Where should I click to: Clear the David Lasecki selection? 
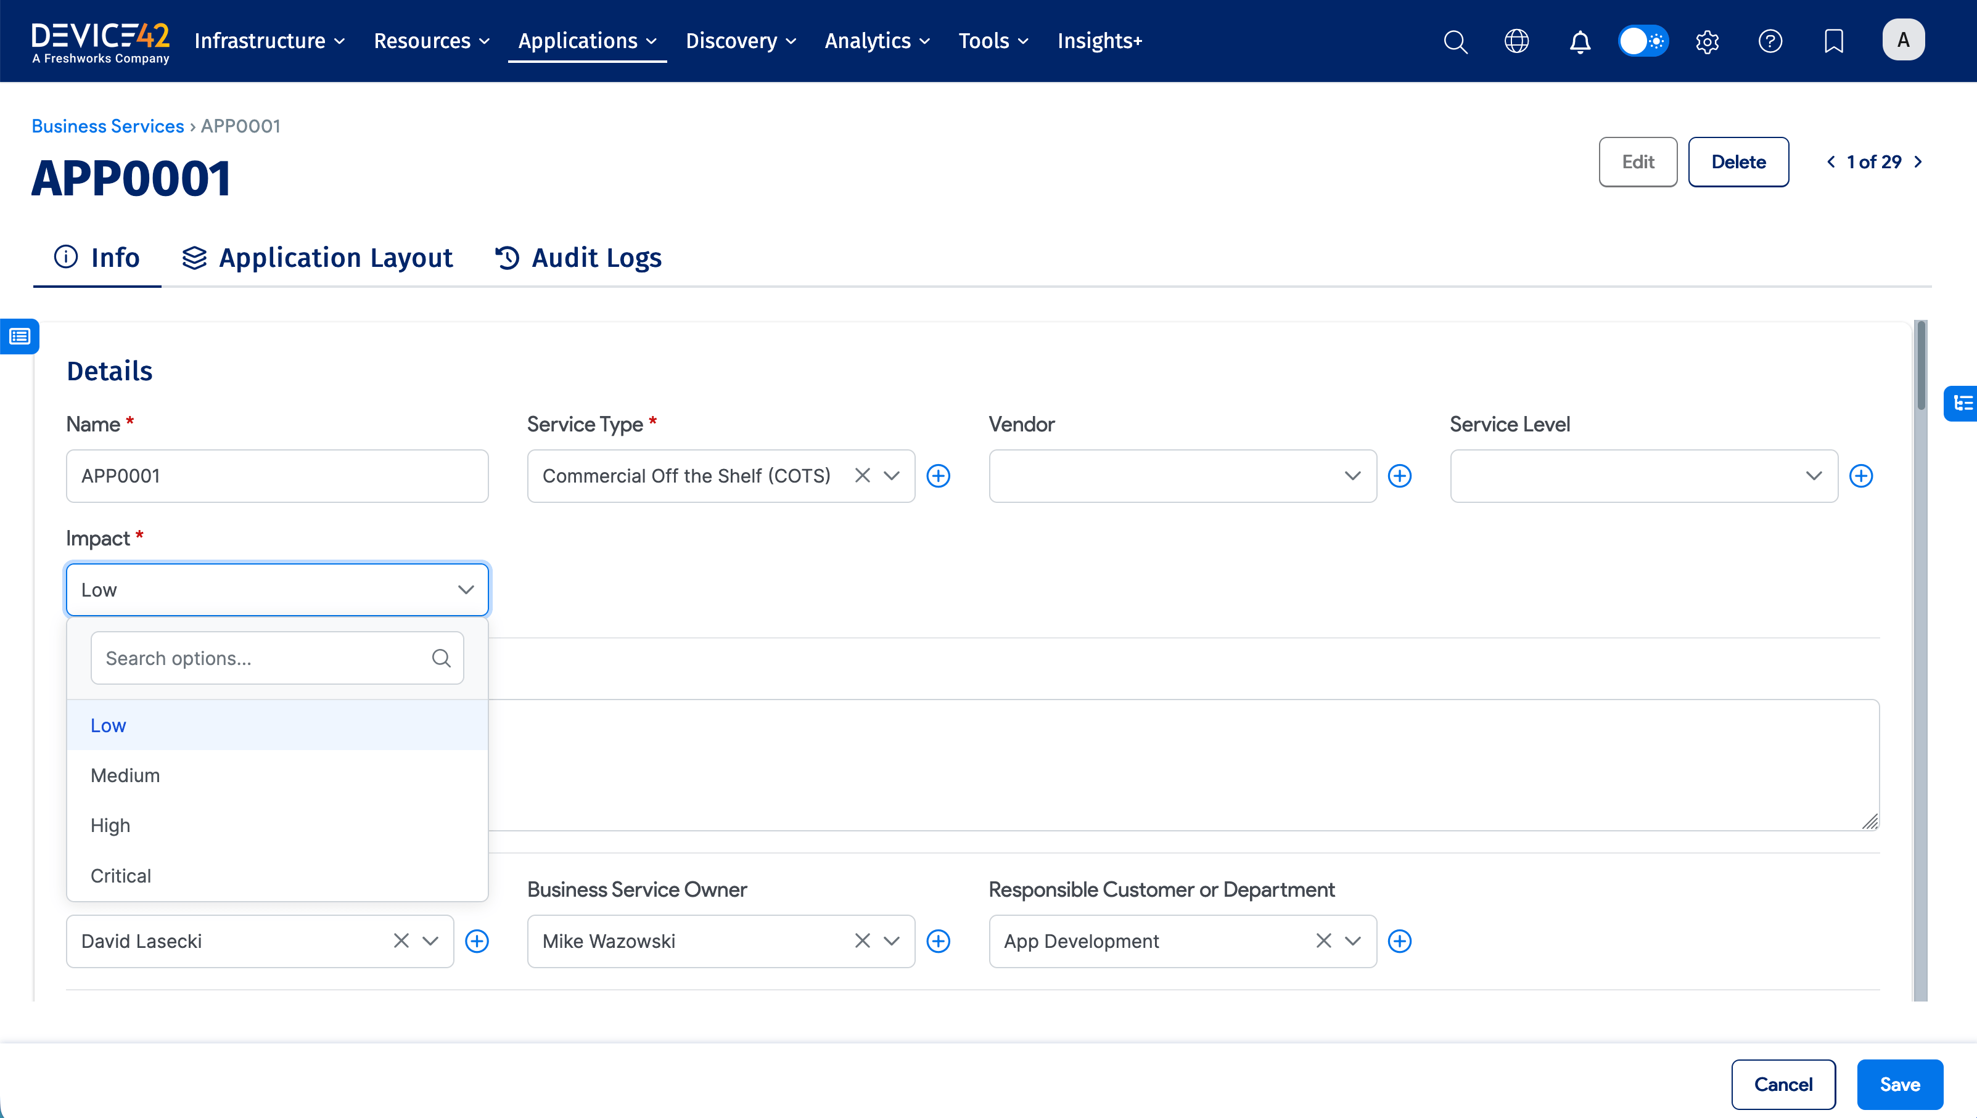coord(401,941)
